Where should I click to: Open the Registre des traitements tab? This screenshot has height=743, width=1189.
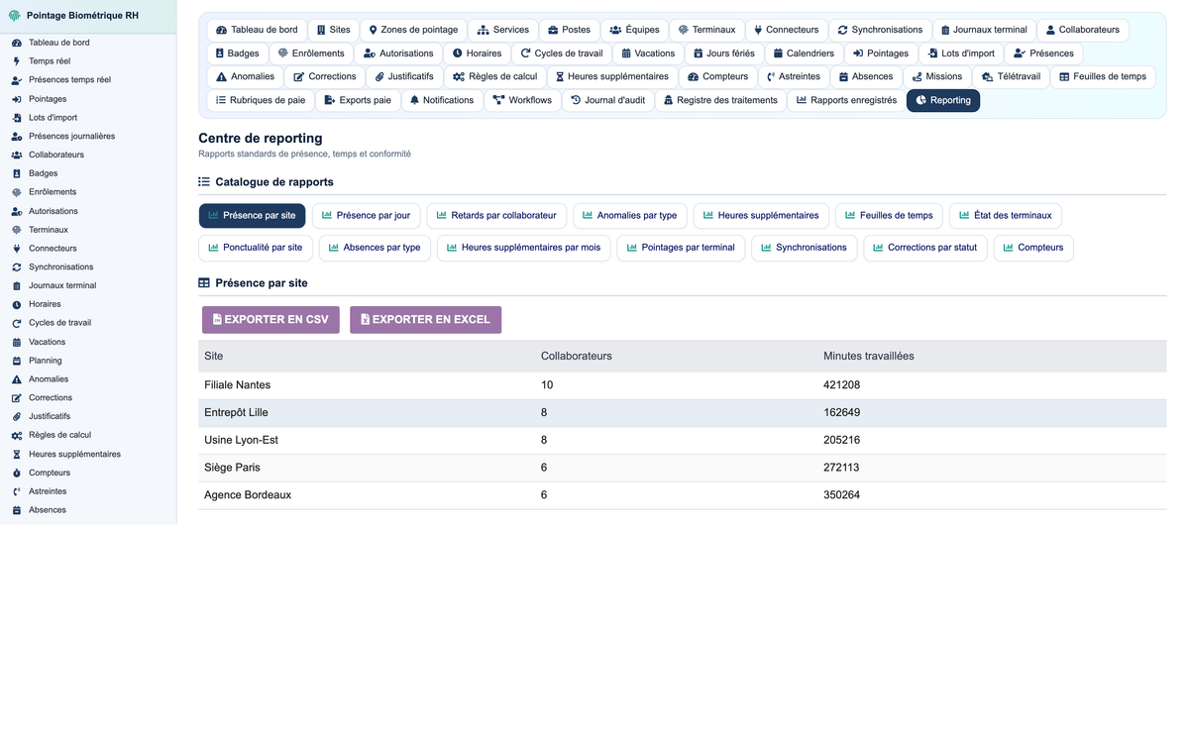719,100
